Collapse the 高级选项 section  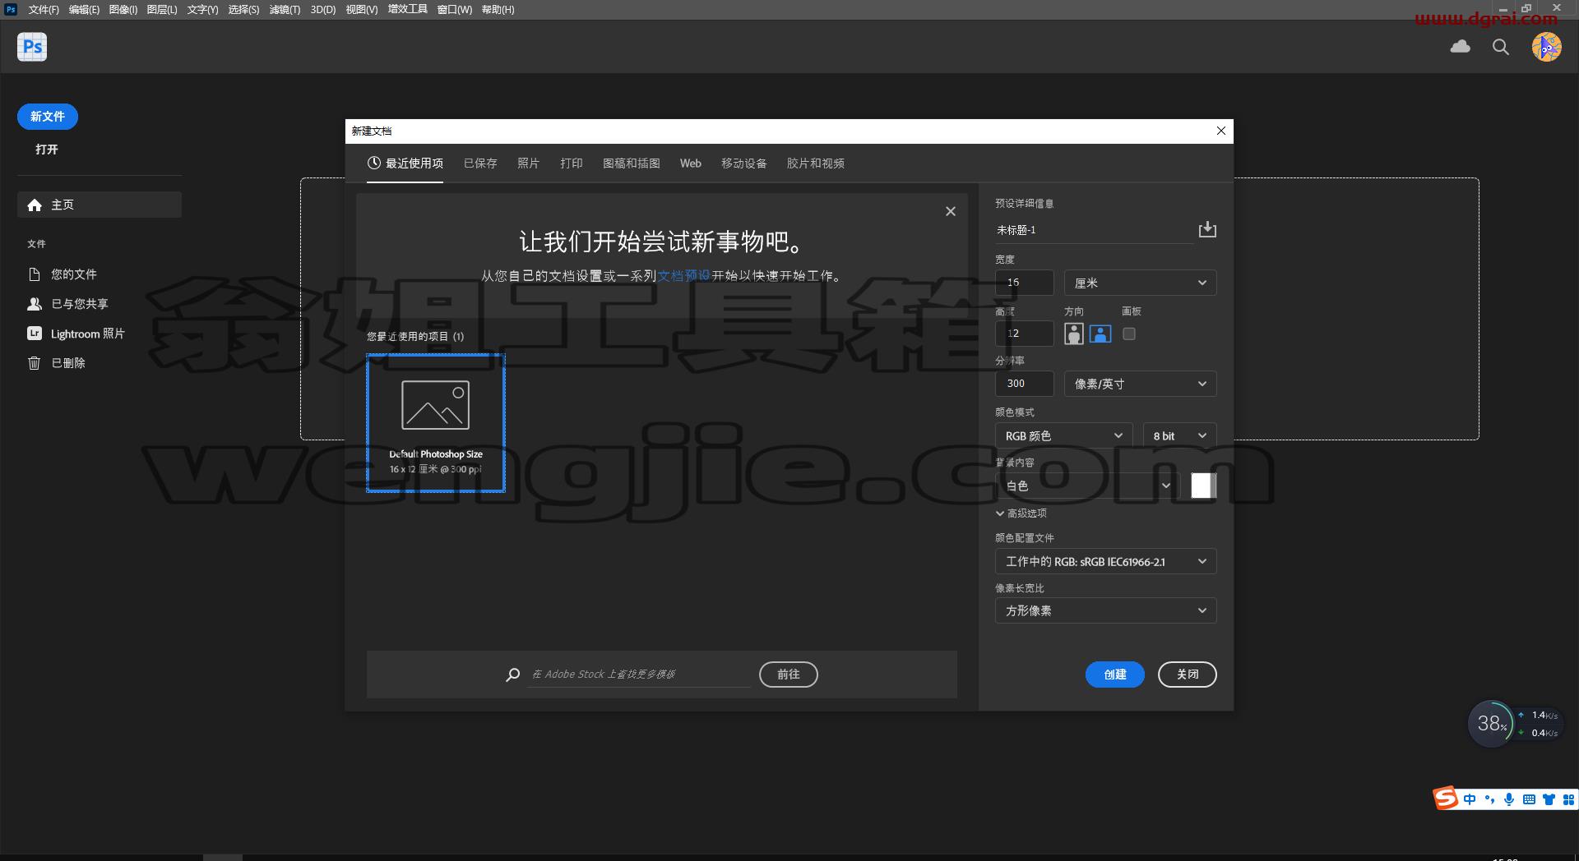click(1021, 513)
